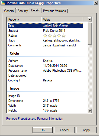The width and height of the screenshot is (99, 136).
Task: Select the Details tab
Action: (x=36, y=10)
